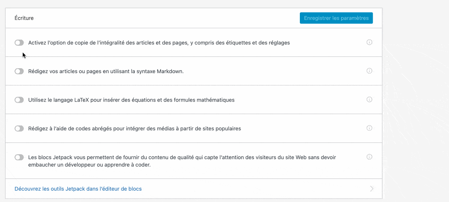Click the 'Rédigez à l'aide de codes abrégés' text
Image resolution: width=449 pixels, height=202 pixels.
pyautogui.click(x=135, y=129)
